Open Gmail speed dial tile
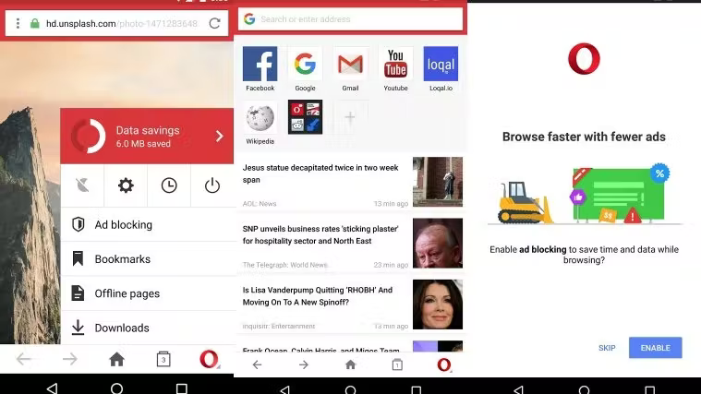The width and height of the screenshot is (701, 394). pos(351,69)
